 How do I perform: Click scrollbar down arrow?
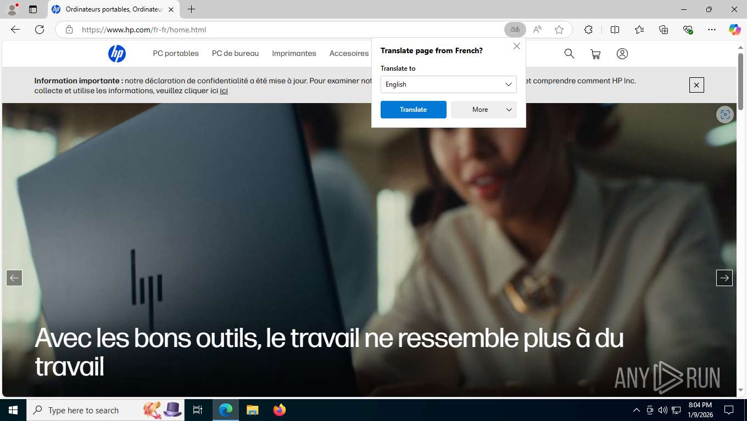click(741, 390)
